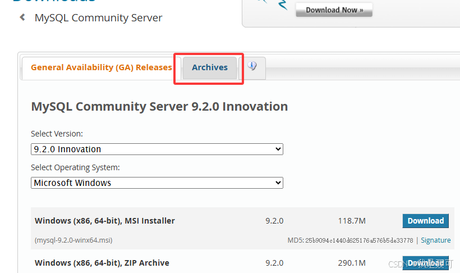460x273 pixels.
Task: Open the Select Operating System dropdown
Action: (157, 183)
